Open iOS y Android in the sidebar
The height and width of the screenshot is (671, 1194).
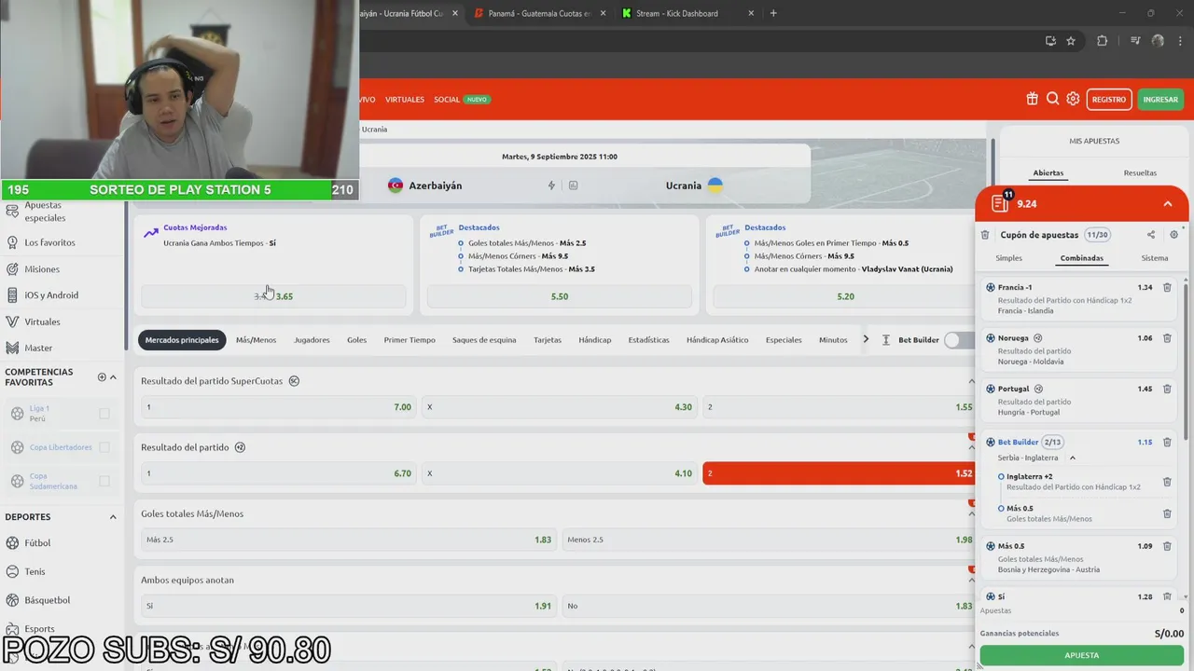tap(51, 295)
